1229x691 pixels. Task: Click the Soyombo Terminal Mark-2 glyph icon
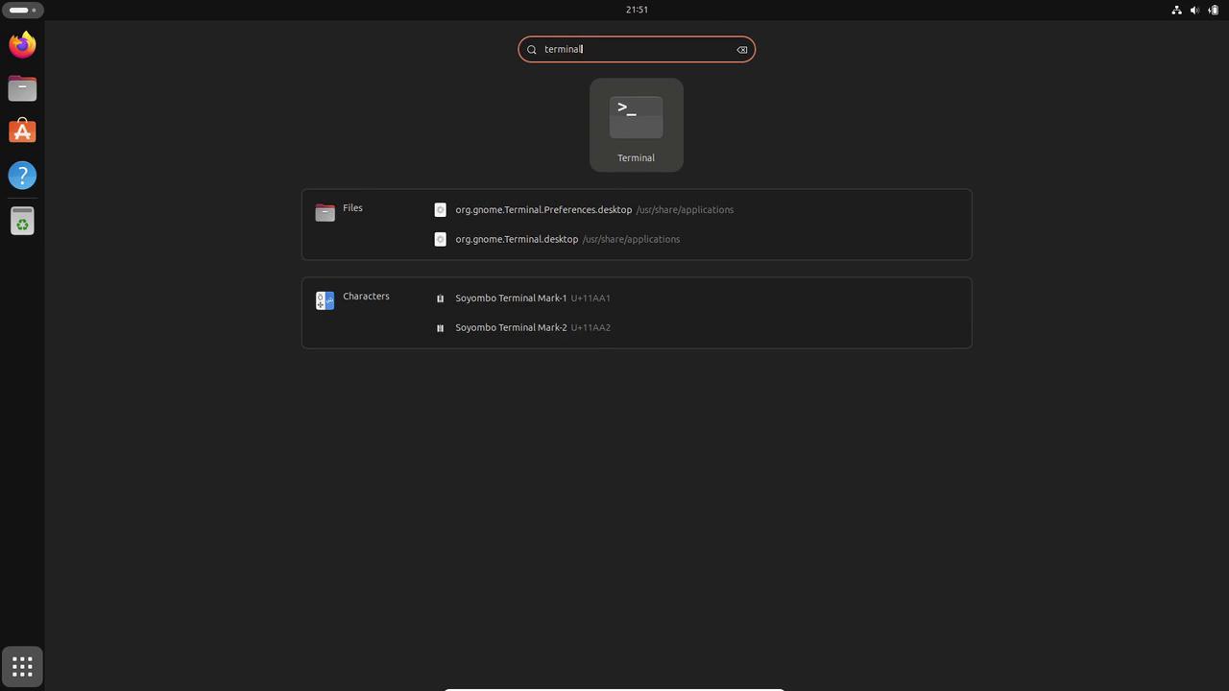(440, 327)
